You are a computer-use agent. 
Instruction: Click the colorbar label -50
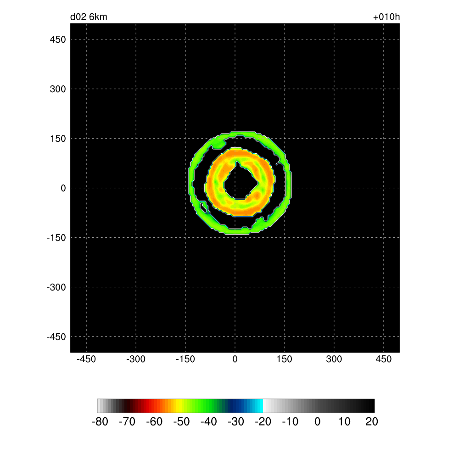[181, 422]
